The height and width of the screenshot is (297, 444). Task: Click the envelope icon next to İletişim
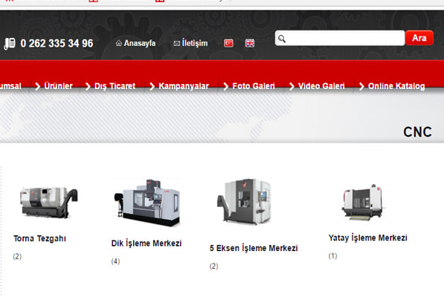[x=177, y=43]
